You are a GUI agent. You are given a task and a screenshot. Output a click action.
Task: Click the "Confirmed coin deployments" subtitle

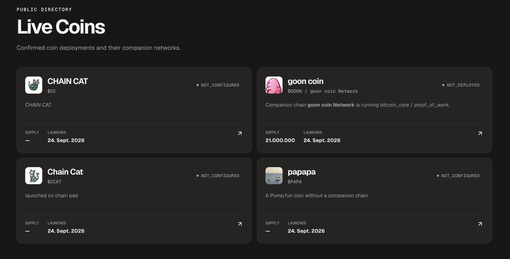(x=99, y=48)
